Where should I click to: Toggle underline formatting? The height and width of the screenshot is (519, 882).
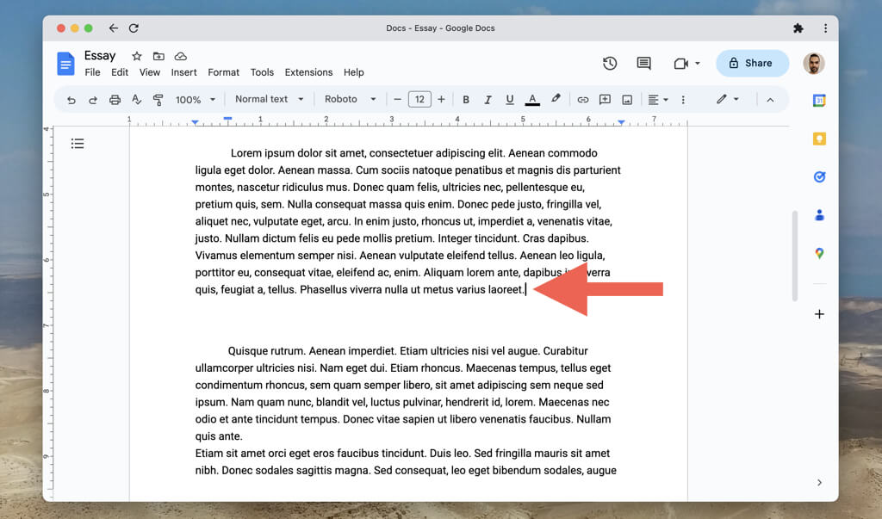click(510, 100)
